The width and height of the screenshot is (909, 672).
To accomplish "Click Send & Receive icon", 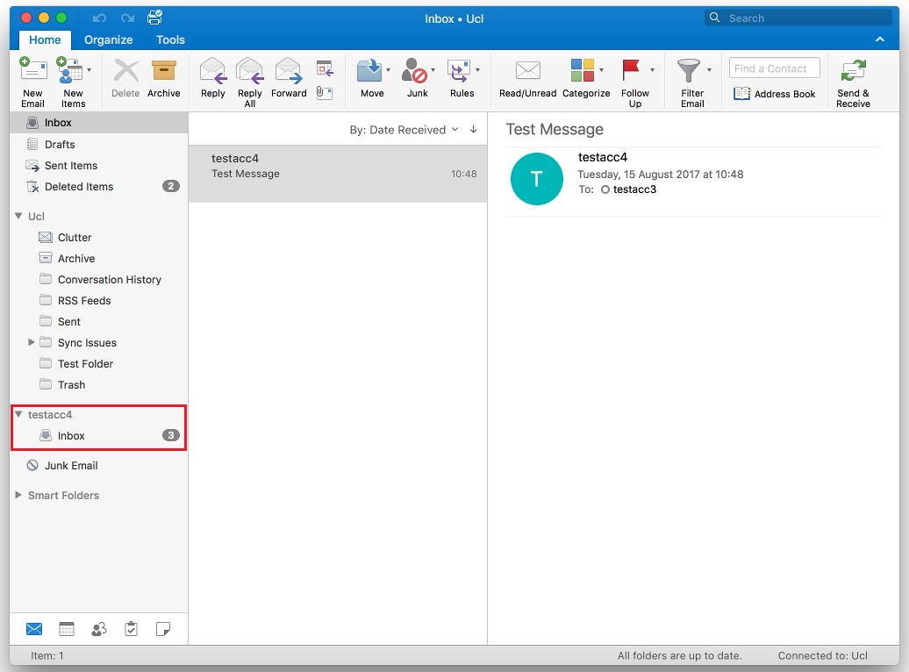I will (854, 71).
